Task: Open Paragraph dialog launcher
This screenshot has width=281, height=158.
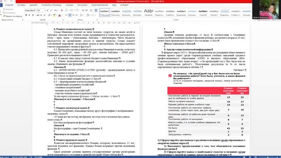Action: (97, 20)
